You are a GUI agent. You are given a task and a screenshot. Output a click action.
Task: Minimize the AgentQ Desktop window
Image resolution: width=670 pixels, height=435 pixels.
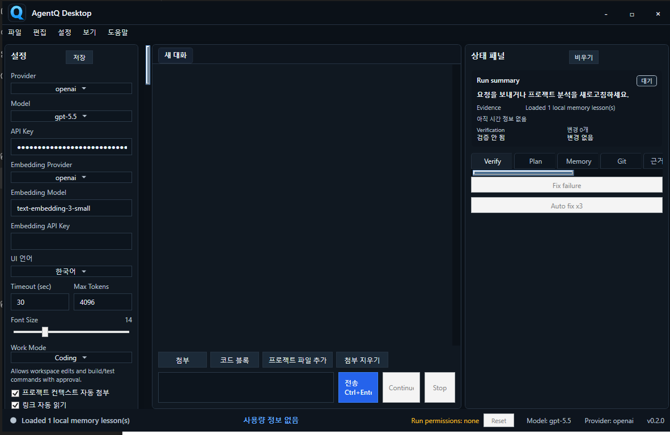(x=606, y=14)
